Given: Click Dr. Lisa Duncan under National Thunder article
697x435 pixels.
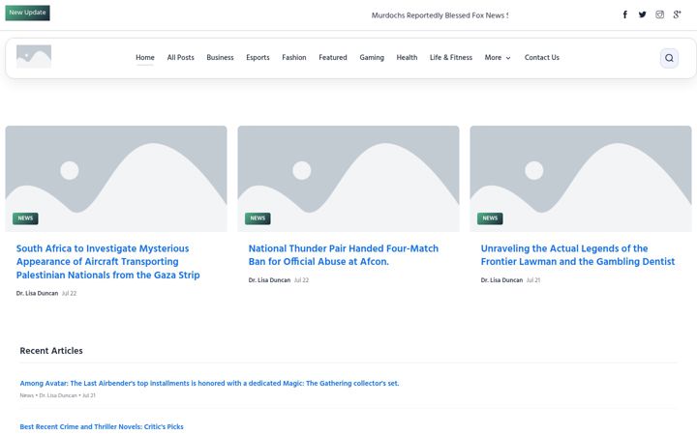Looking at the screenshot, I should [269, 280].
